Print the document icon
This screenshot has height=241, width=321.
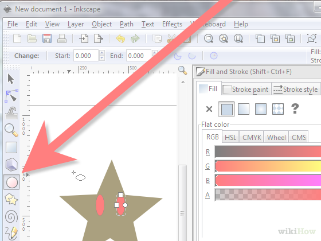coord(62,38)
